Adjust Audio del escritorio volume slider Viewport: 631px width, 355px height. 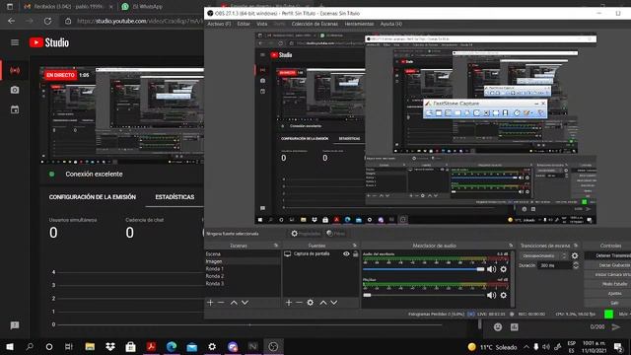click(x=423, y=269)
